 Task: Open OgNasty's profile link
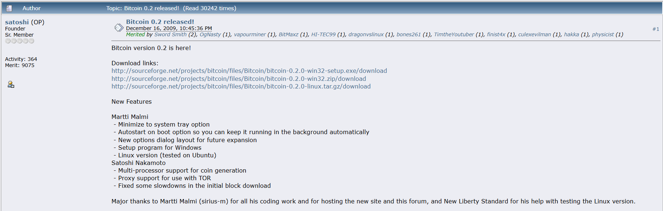click(x=210, y=34)
